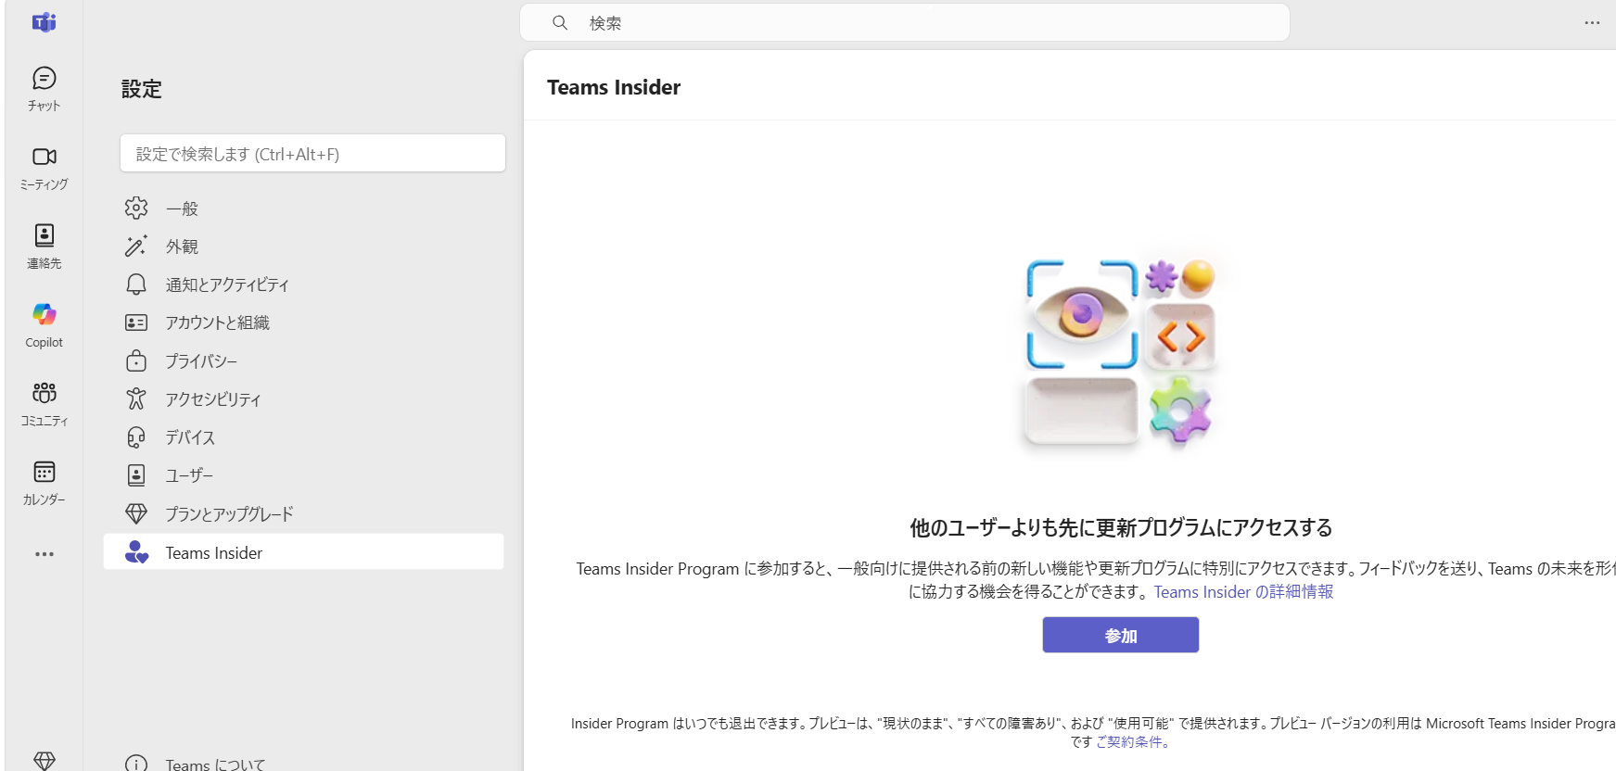Click the 参加 (Join) button
Image resolution: width=1616 pixels, height=771 pixels.
coord(1120,636)
